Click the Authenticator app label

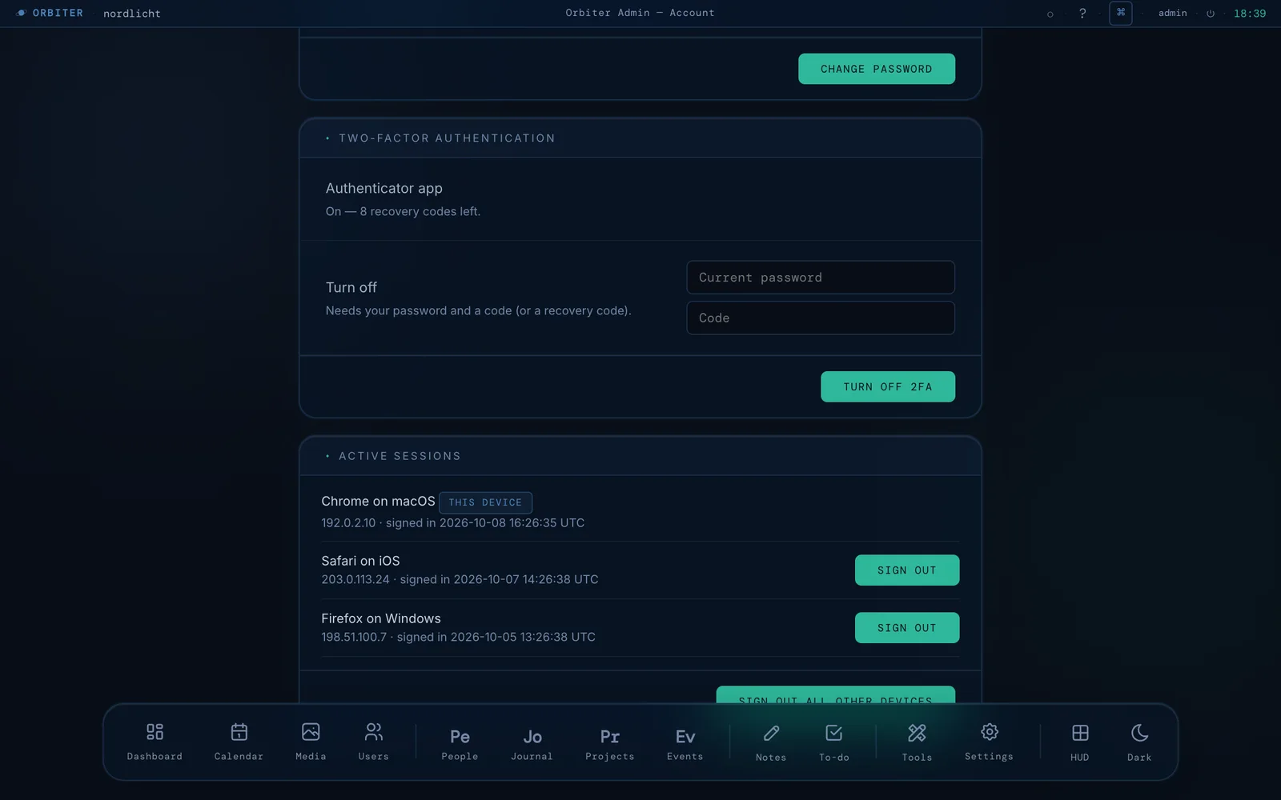(x=383, y=188)
